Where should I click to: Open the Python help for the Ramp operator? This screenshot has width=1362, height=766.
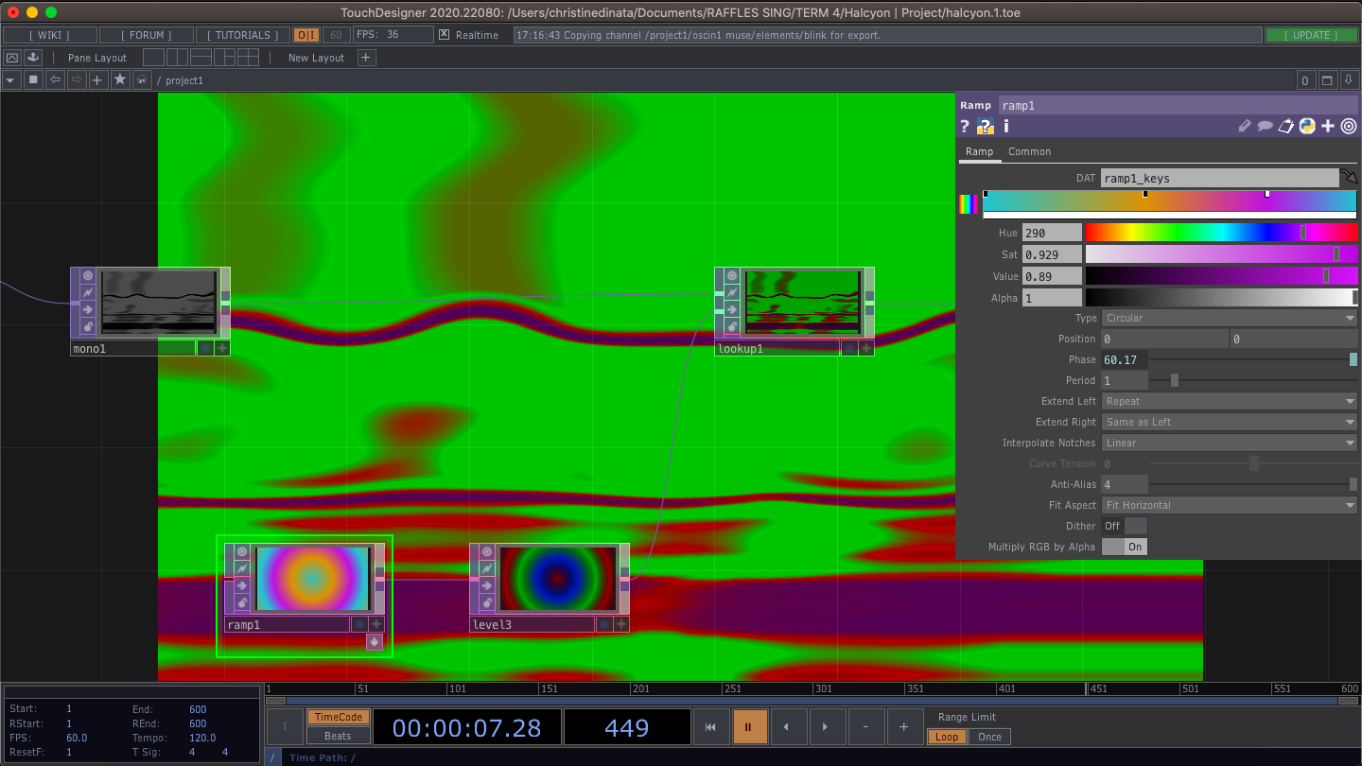coord(1306,126)
